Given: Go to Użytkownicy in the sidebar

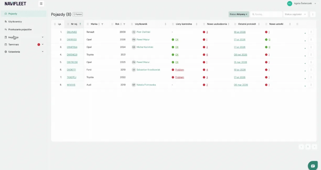Looking at the screenshot, I should click(15, 22).
